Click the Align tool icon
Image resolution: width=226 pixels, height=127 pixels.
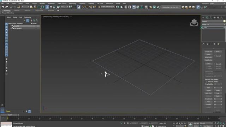tap(121, 7)
